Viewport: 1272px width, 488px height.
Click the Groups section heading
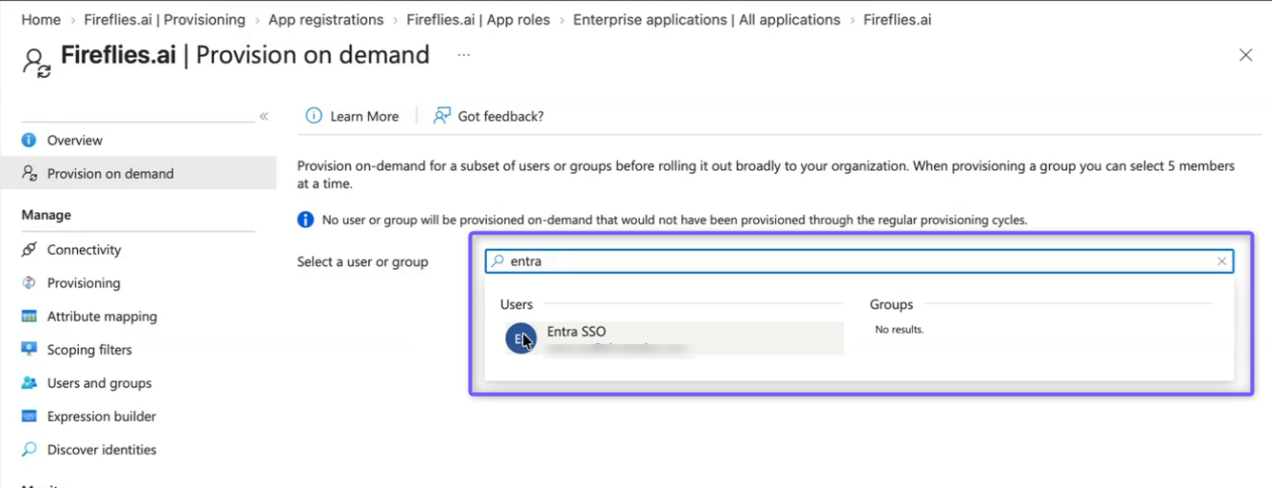pyautogui.click(x=892, y=305)
